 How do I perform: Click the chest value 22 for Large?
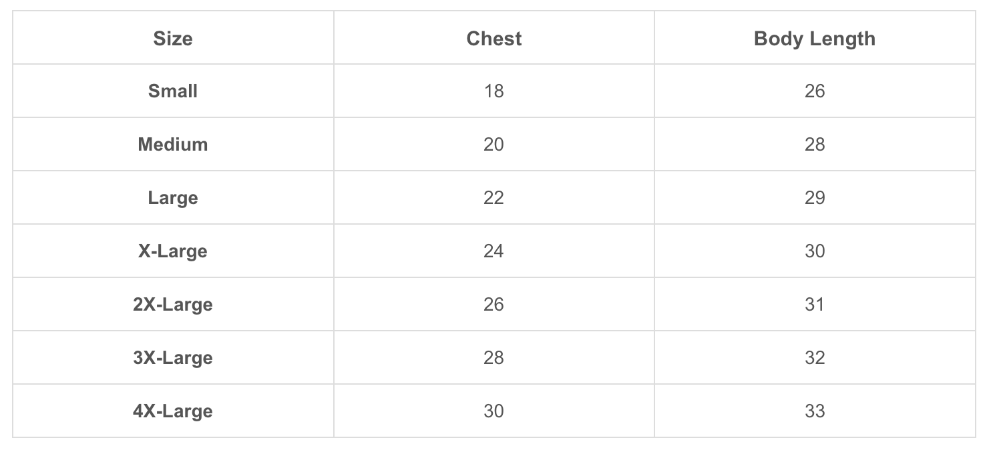click(493, 198)
